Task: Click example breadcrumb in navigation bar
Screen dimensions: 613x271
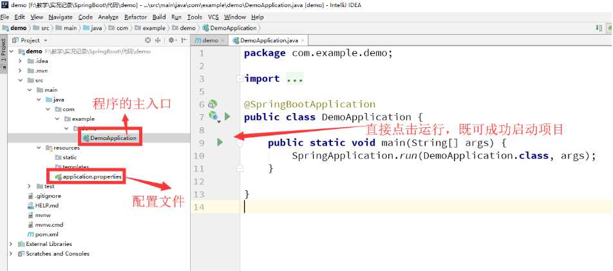Action: tap(150, 28)
